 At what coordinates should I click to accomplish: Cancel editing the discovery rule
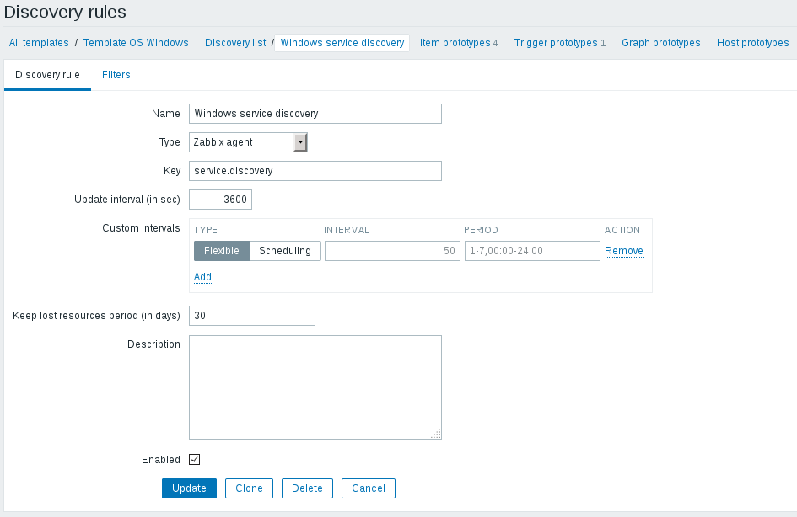(x=368, y=488)
